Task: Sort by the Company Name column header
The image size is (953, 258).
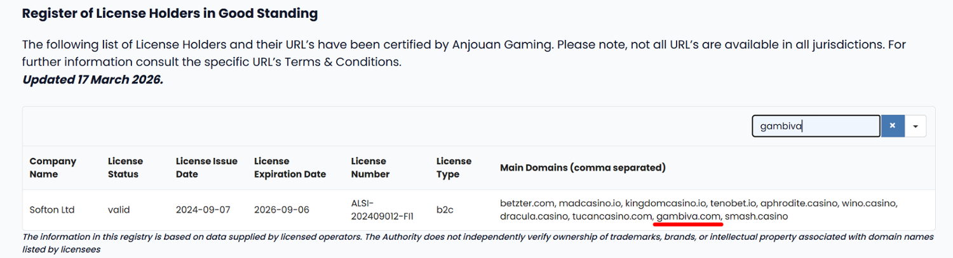Action: tap(53, 167)
